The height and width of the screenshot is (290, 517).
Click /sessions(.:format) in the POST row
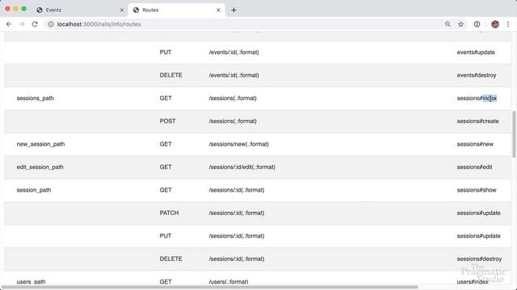click(233, 121)
